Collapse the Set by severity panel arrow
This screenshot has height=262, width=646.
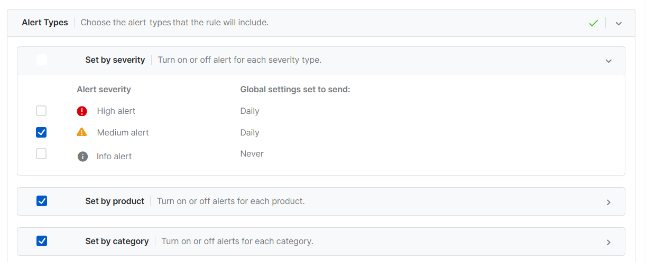pyautogui.click(x=608, y=61)
